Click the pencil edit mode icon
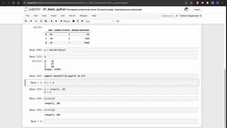 click(177, 16)
